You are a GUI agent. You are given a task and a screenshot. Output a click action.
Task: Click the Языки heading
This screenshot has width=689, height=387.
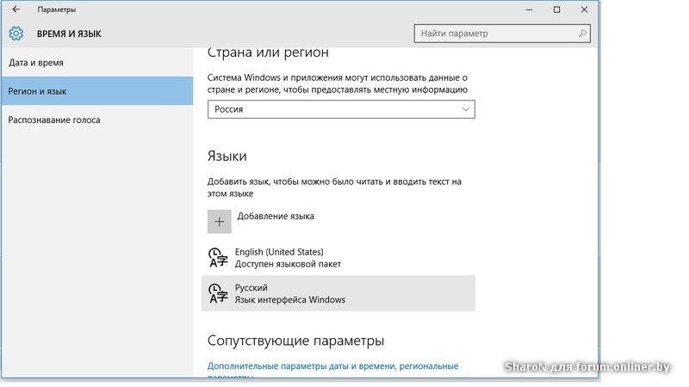coord(227,157)
